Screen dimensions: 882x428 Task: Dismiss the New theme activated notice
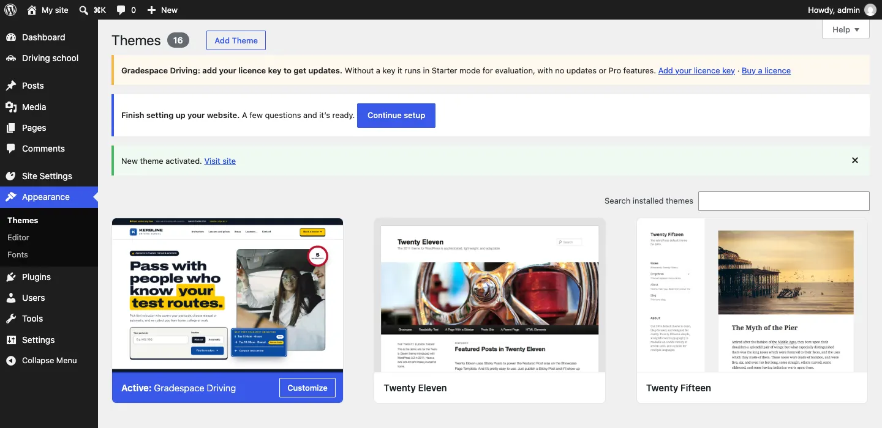[x=855, y=160]
